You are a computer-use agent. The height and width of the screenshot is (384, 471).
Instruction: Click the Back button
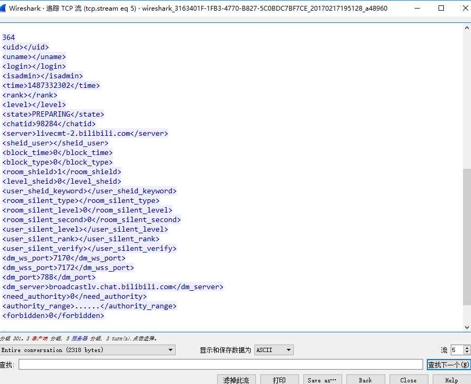tap(366, 380)
